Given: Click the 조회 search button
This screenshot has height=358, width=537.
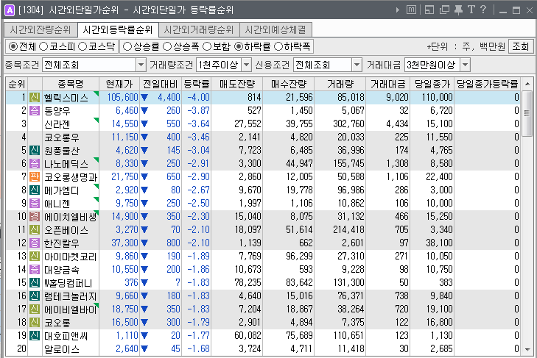Looking at the screenshot, I should 521,46.
